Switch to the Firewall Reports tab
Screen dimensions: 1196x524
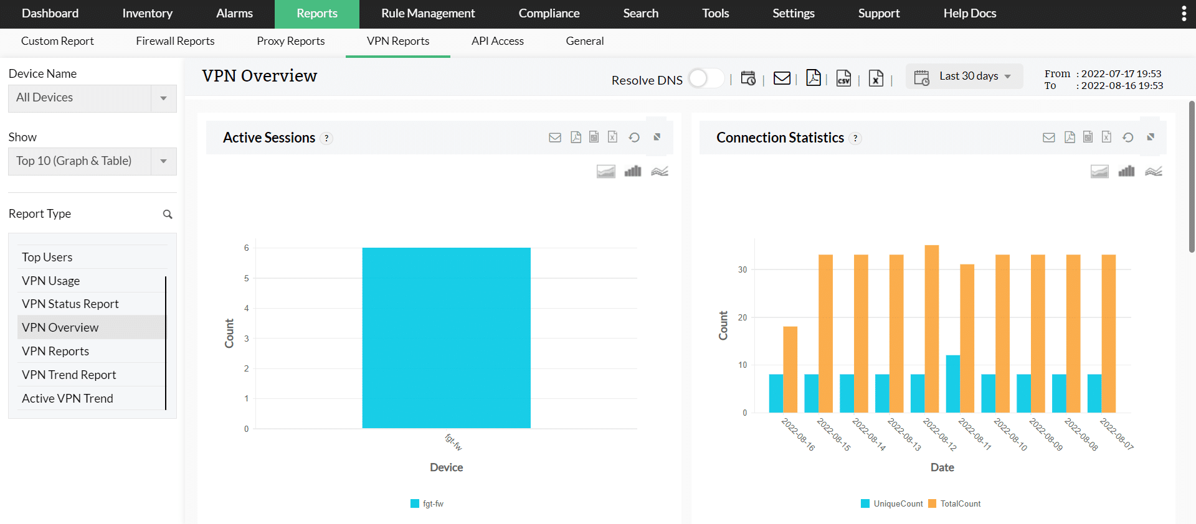coord(175,41)
